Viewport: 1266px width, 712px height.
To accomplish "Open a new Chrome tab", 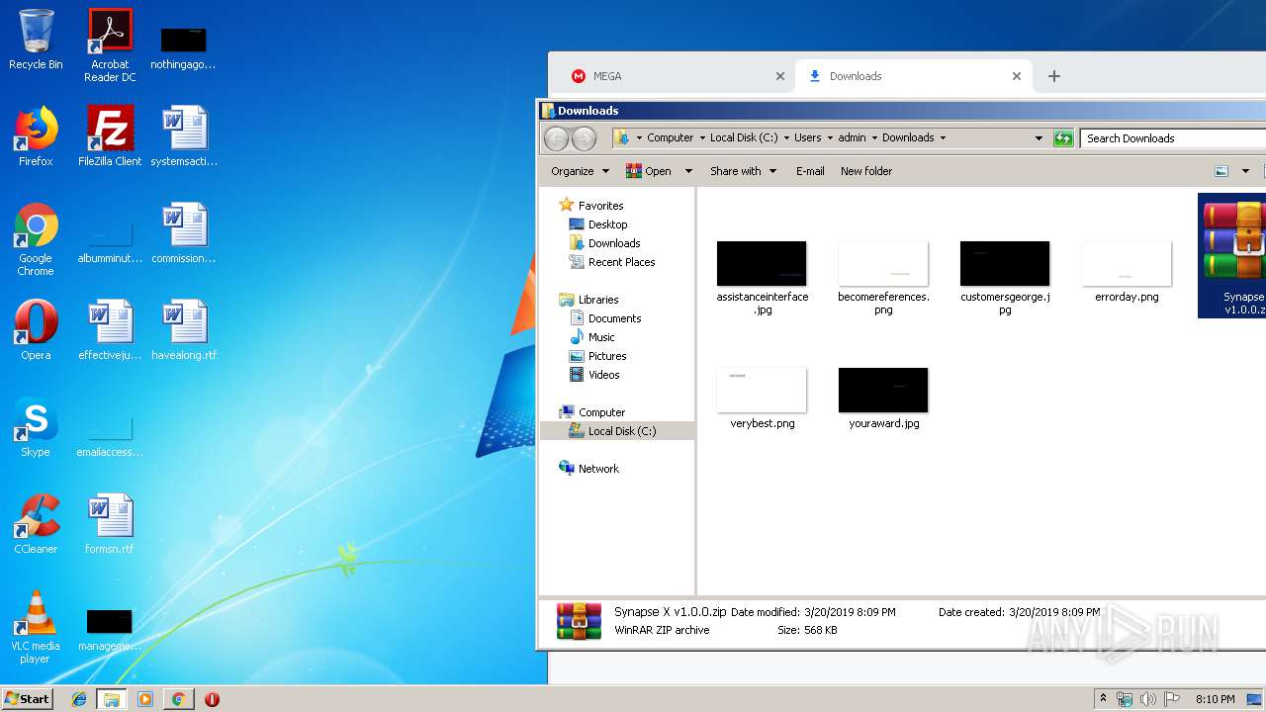I will 1053,76.
